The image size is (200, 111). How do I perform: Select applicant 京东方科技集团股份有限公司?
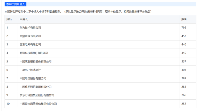[x=37, y=95]
